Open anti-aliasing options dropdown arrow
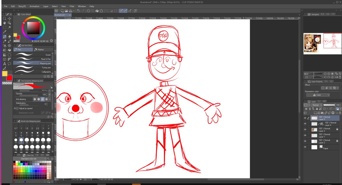This screenshot has height=185, width=342. [x=50, y=99]
